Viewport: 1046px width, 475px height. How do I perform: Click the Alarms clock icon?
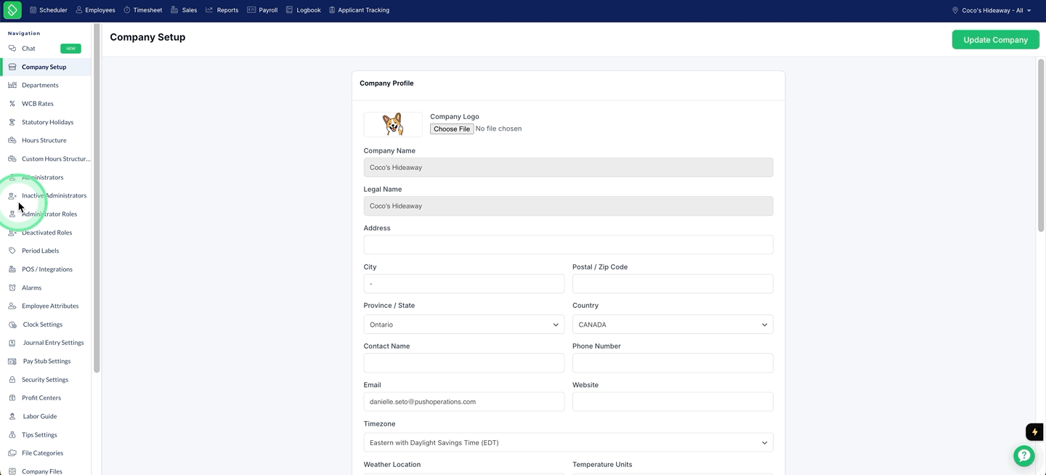click(x=12, y=288)
